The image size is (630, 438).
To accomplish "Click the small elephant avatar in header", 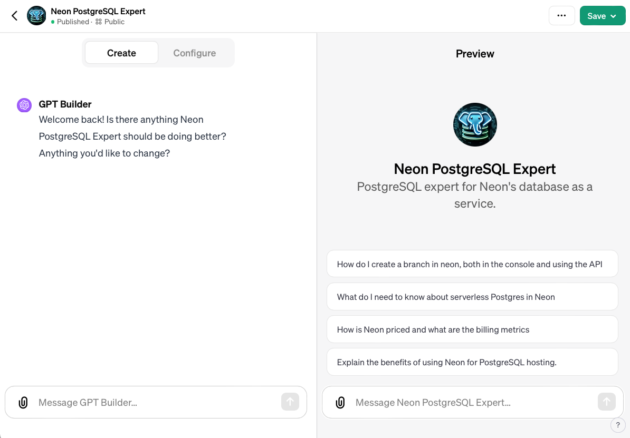I will pyautogui.click(x=36, y=16).
